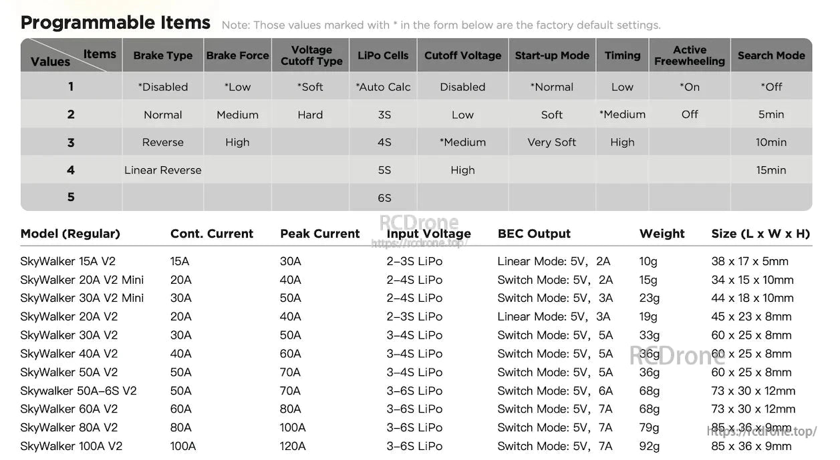Pick the "6S" LiPo Cells cell

[384, 198]
